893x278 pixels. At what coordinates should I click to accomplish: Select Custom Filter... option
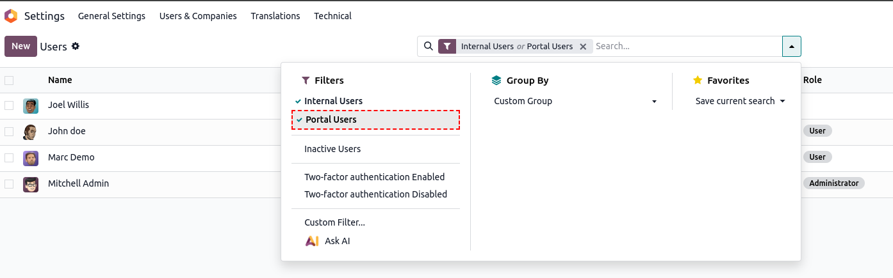[x=334, y=222]
